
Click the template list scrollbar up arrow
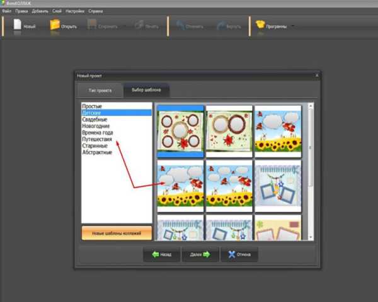[x=311, y=106]
